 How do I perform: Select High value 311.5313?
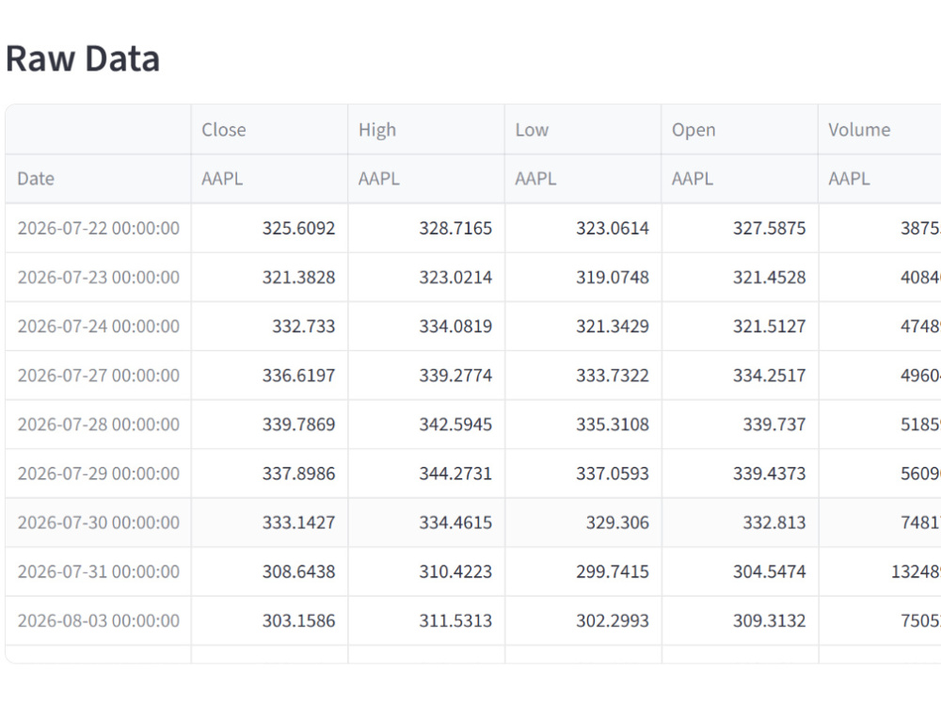coord(426,620)
